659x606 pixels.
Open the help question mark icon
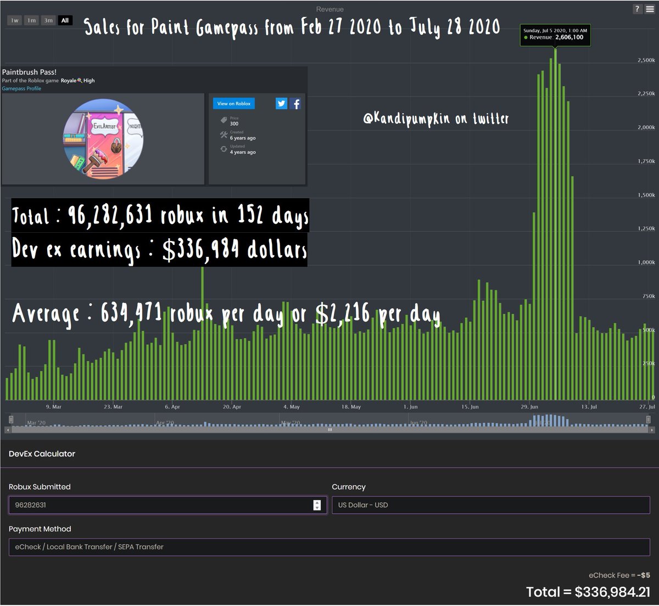click(637, 9)
